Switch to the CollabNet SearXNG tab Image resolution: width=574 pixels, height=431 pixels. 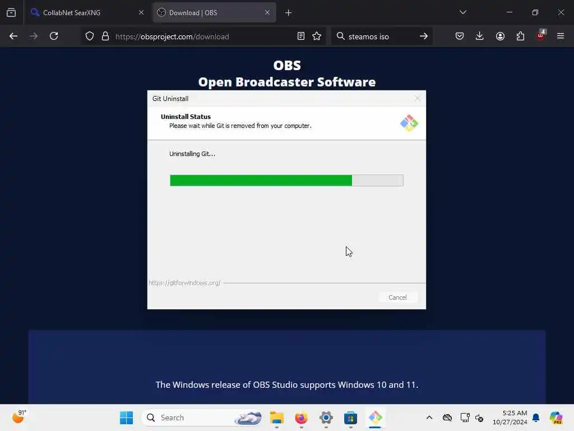click(x=87, y=12)
